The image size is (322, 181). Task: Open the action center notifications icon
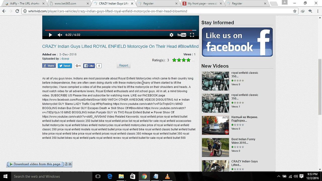click(301, 176)
